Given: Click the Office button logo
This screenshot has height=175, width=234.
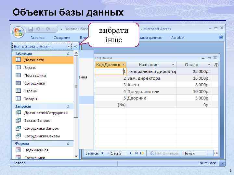Looking at the screenshot, I should (18, 32).
